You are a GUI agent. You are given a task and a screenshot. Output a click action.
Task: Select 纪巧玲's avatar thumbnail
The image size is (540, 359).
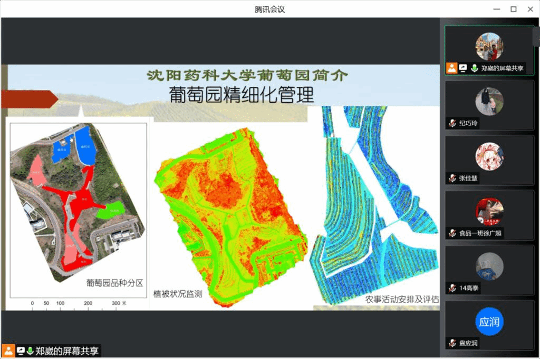(x=489, y=101)
